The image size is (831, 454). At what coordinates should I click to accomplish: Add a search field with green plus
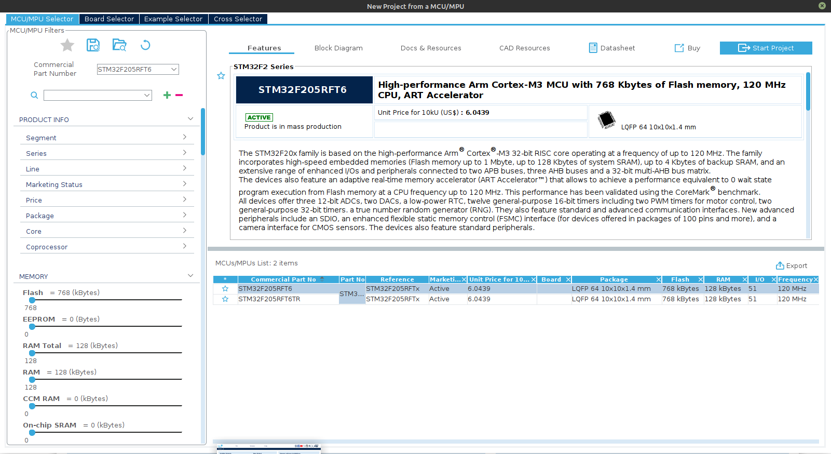tap(167, 95)
